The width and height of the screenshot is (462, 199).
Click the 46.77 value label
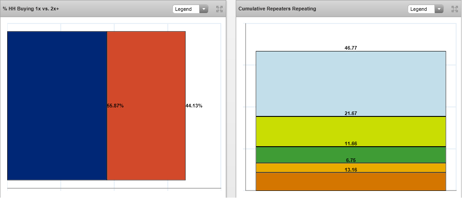click(351, 47)
